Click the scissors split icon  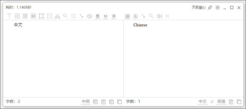click(x=57, y=16)
